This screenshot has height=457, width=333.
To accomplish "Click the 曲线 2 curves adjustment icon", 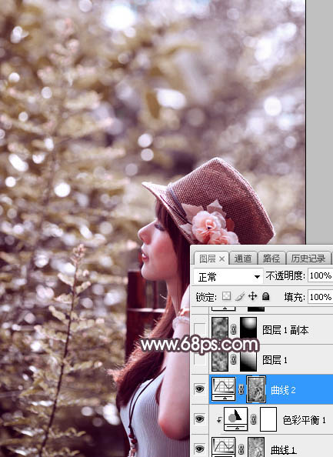I will pos(223,389).
